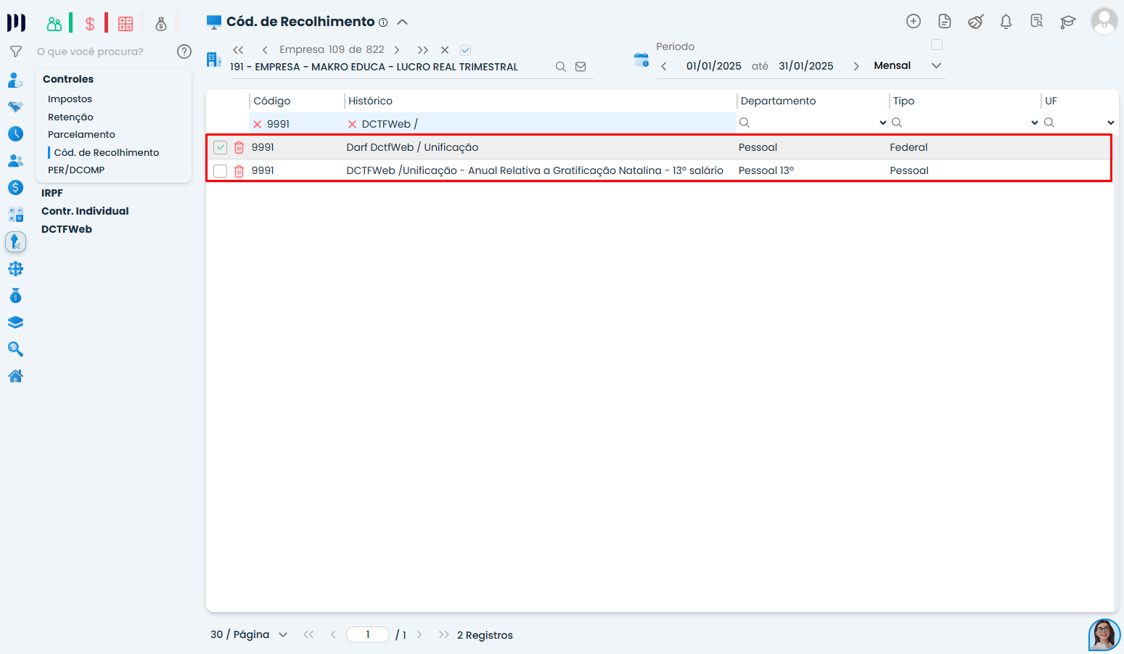Screen dimensions: 1124x654
Task: Expand the Departamento filter dropdown
Action: pyautogui.click(x=882, y=123)
